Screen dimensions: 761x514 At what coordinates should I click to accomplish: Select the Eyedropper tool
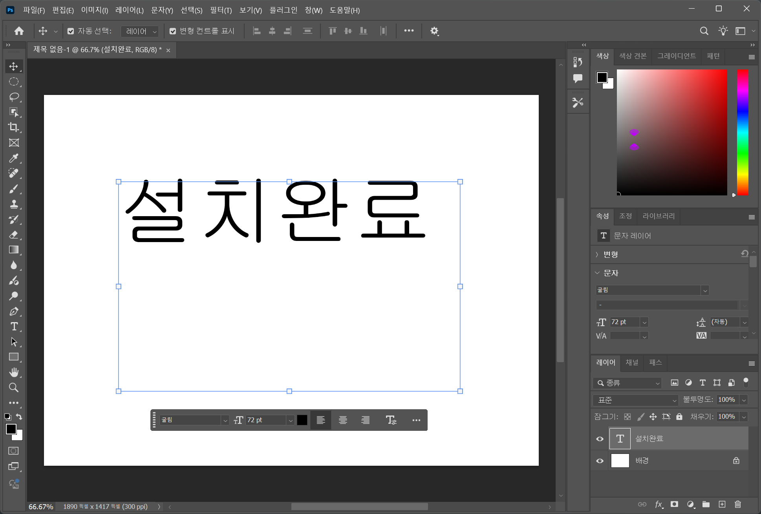click(x=14, y=158)
